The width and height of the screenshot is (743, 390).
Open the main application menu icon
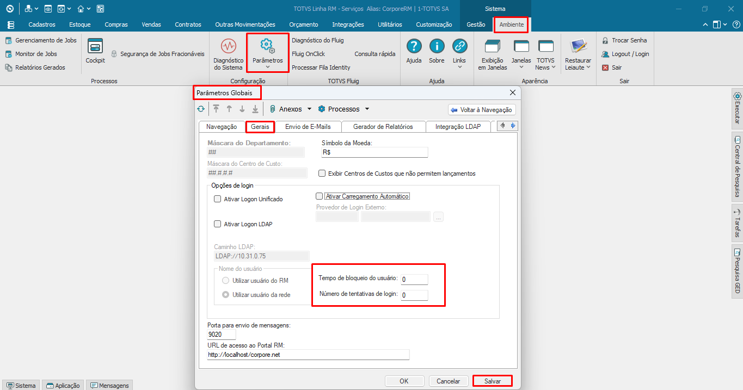[11, 24]
